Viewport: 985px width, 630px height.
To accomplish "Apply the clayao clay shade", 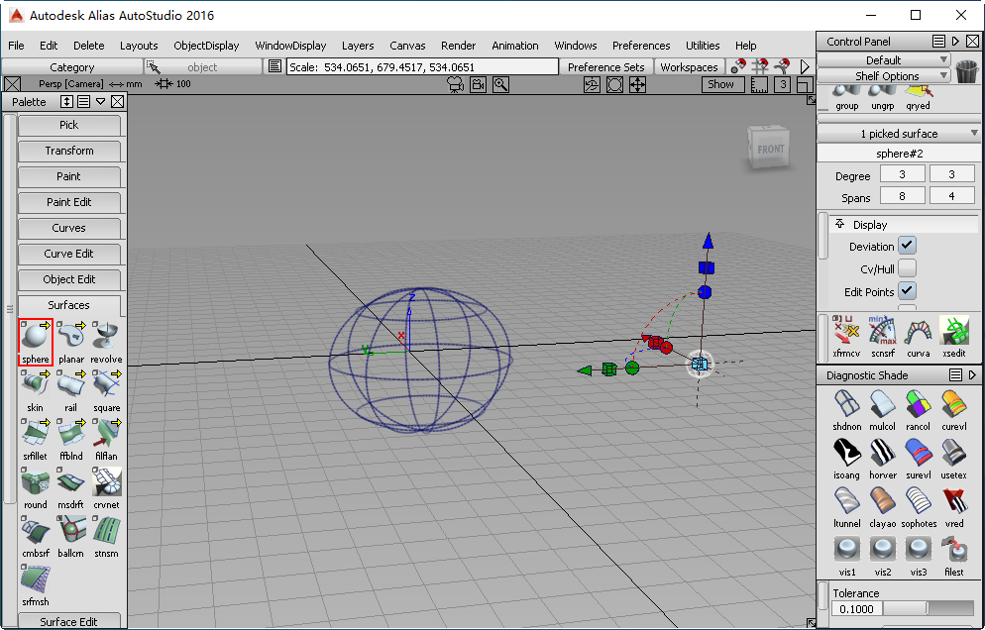I will click(882, 507).
